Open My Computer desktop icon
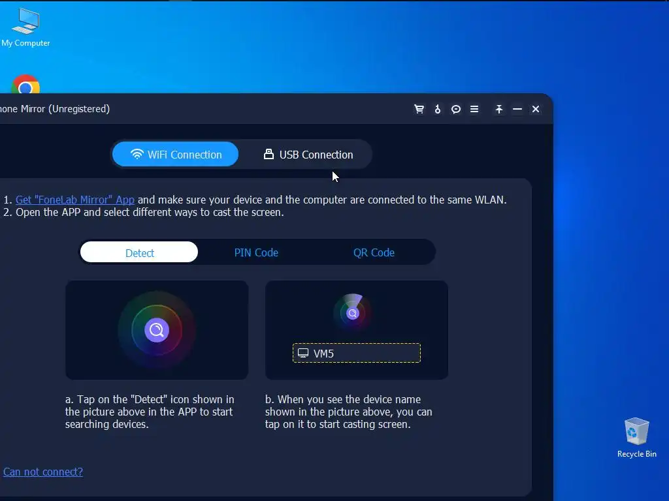This screenshot has height=501, width=669. coord(25,27)
